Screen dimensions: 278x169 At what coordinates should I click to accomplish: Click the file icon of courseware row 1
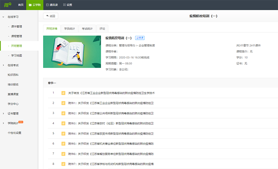(x=63, y=93)
